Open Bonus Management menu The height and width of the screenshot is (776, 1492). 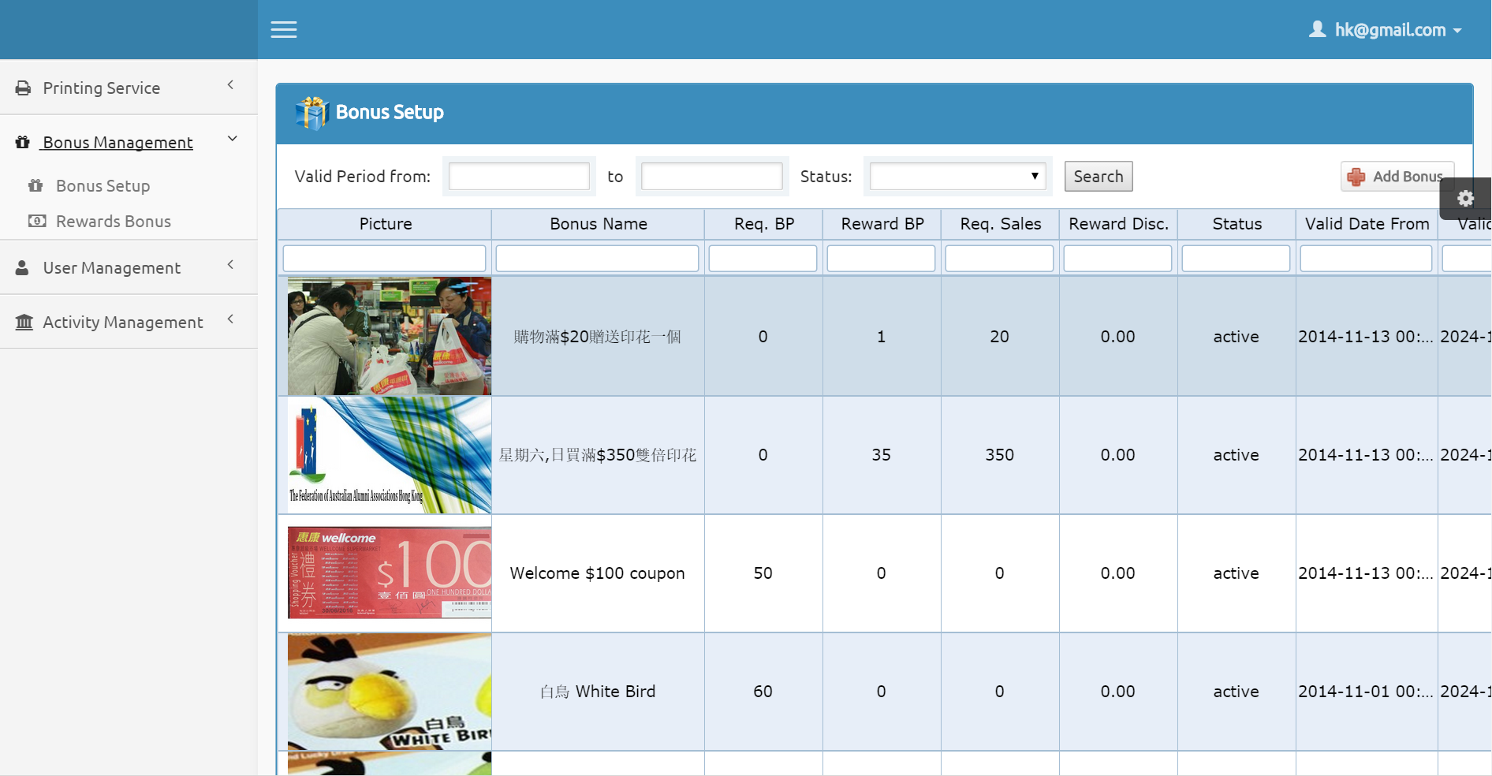pyautogui.click(x=117, y=143)
